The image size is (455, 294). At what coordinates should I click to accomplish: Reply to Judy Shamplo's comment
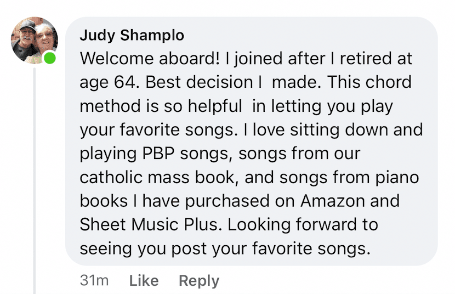coord(199,281)
